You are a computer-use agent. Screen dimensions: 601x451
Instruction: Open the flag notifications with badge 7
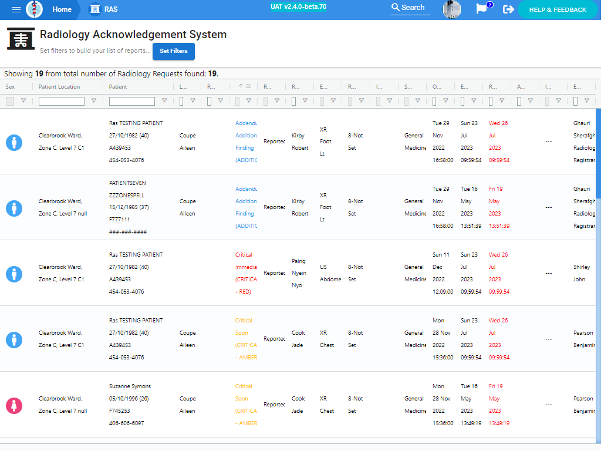482,8
